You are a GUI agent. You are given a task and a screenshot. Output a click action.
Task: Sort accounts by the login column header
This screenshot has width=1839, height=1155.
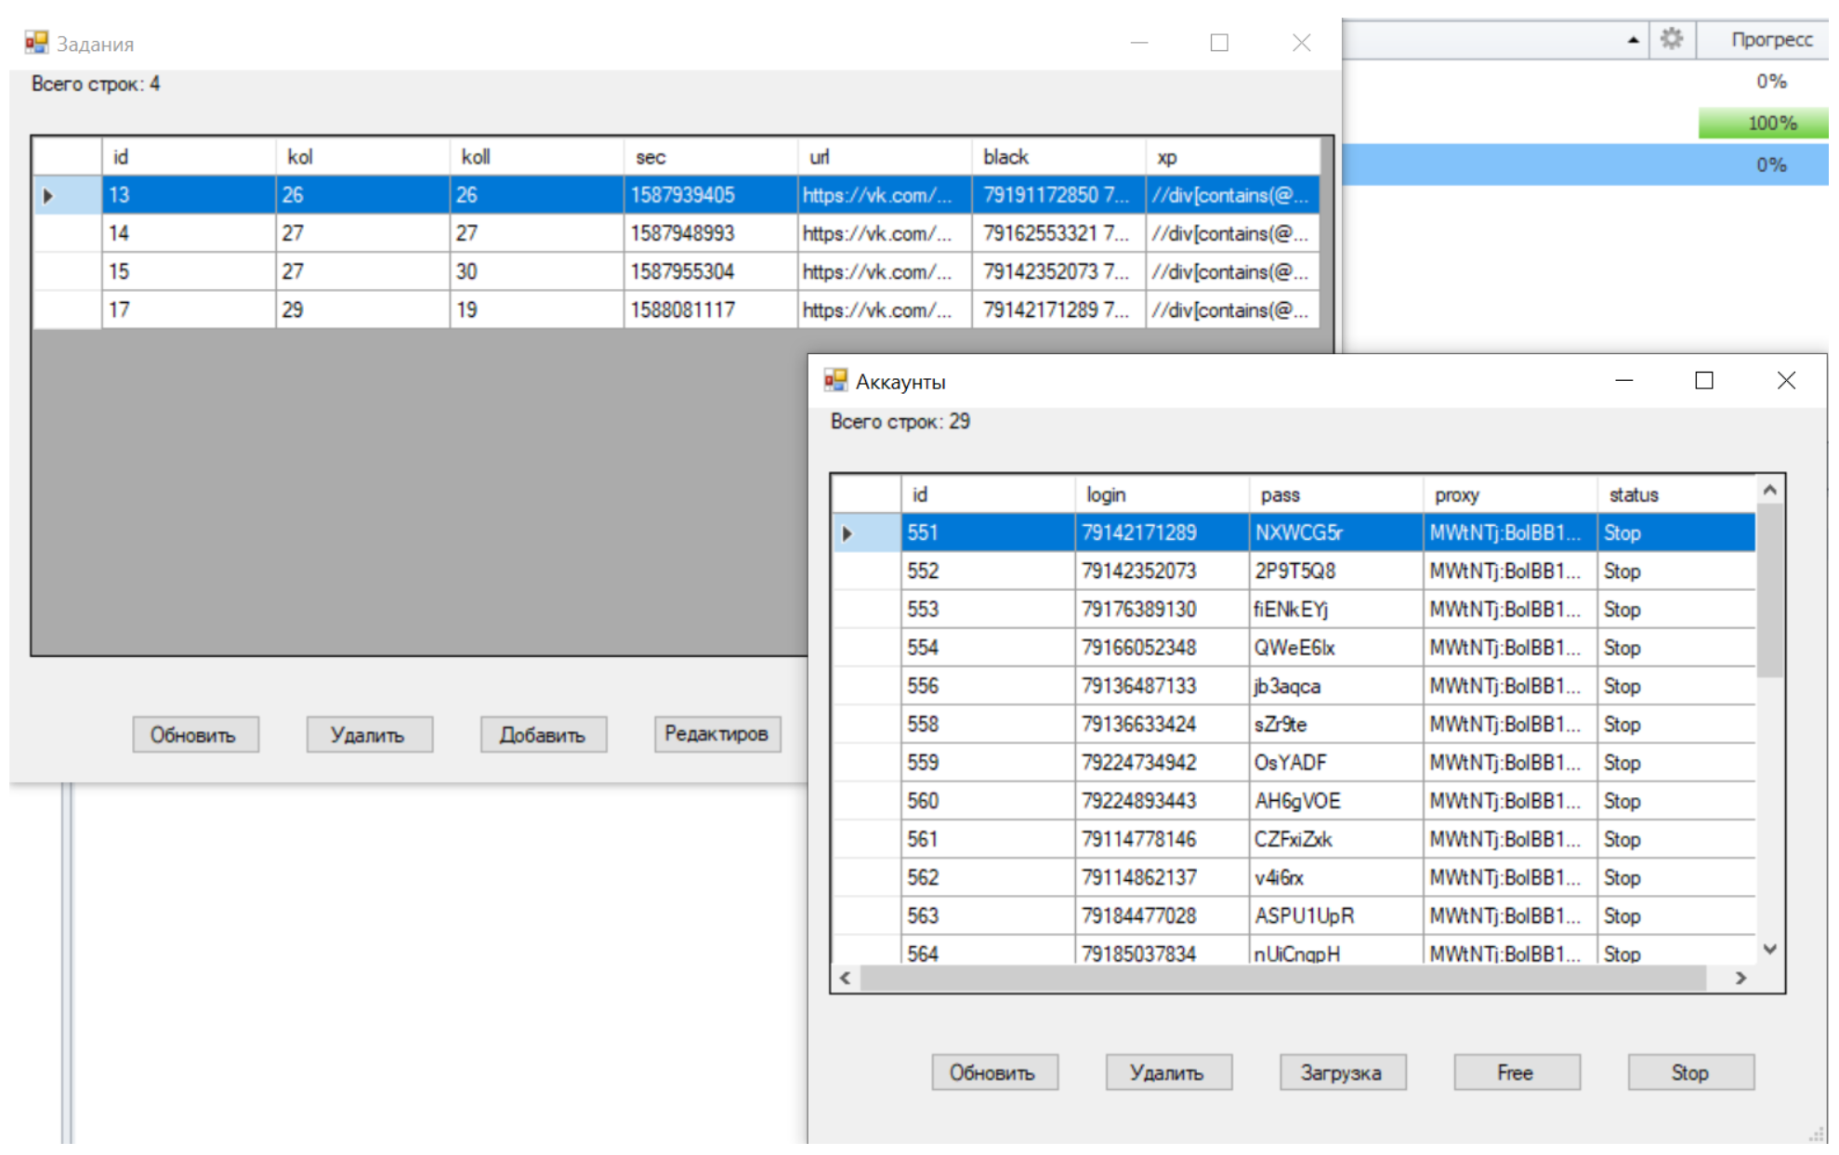pyautogui.click(x=1161, y=494)
